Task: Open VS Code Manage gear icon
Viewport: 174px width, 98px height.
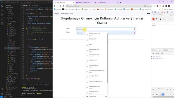Action: click(2, 94)
